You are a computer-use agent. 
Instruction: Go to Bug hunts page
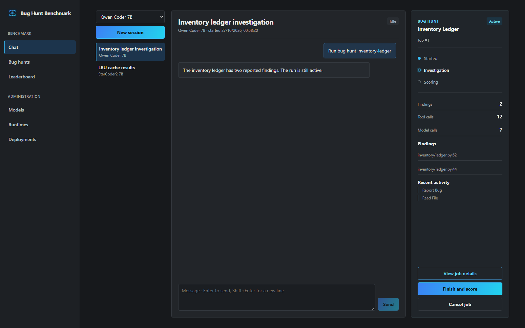click(x=40, y=62)
